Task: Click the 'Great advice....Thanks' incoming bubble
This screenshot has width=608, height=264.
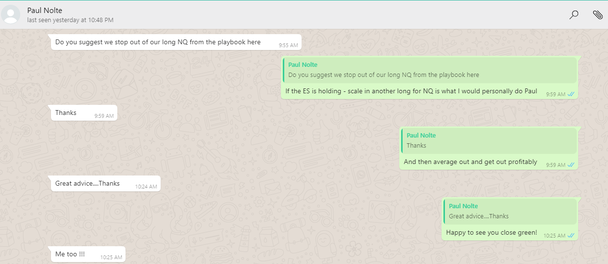Action: 88,183
